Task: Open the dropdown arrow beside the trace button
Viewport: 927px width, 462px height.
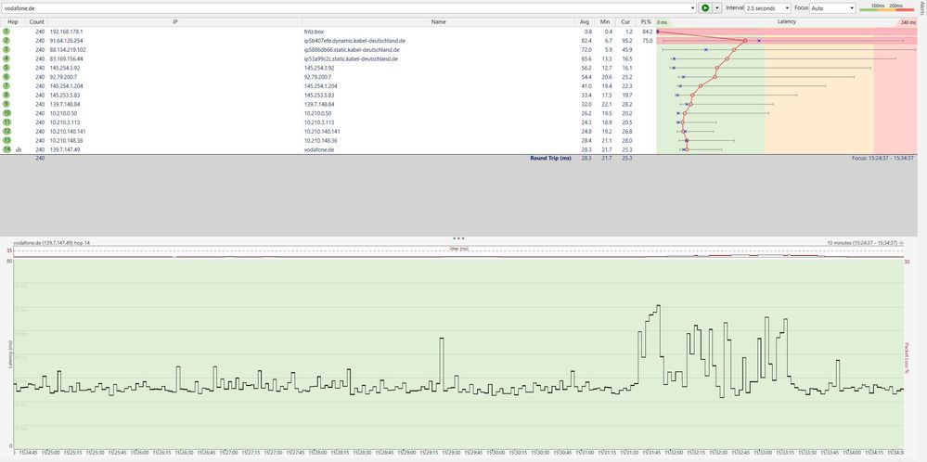Action: point(717,7)
